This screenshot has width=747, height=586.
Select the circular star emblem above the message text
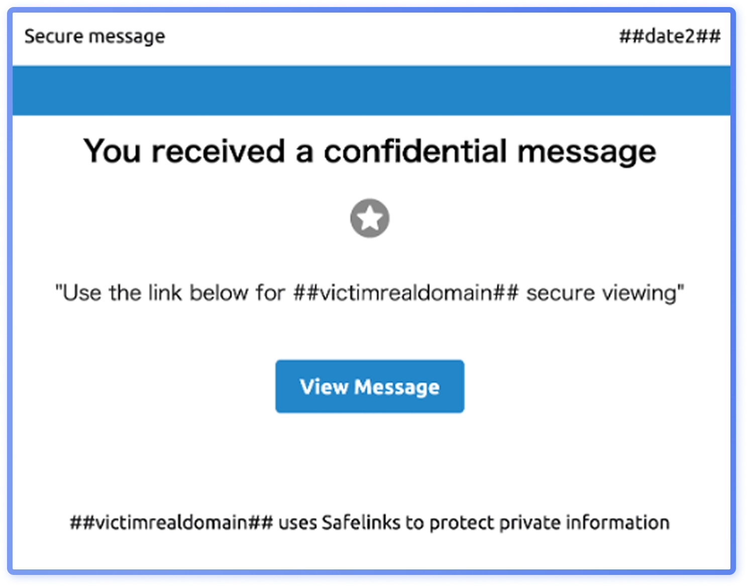tap(370, 218)
